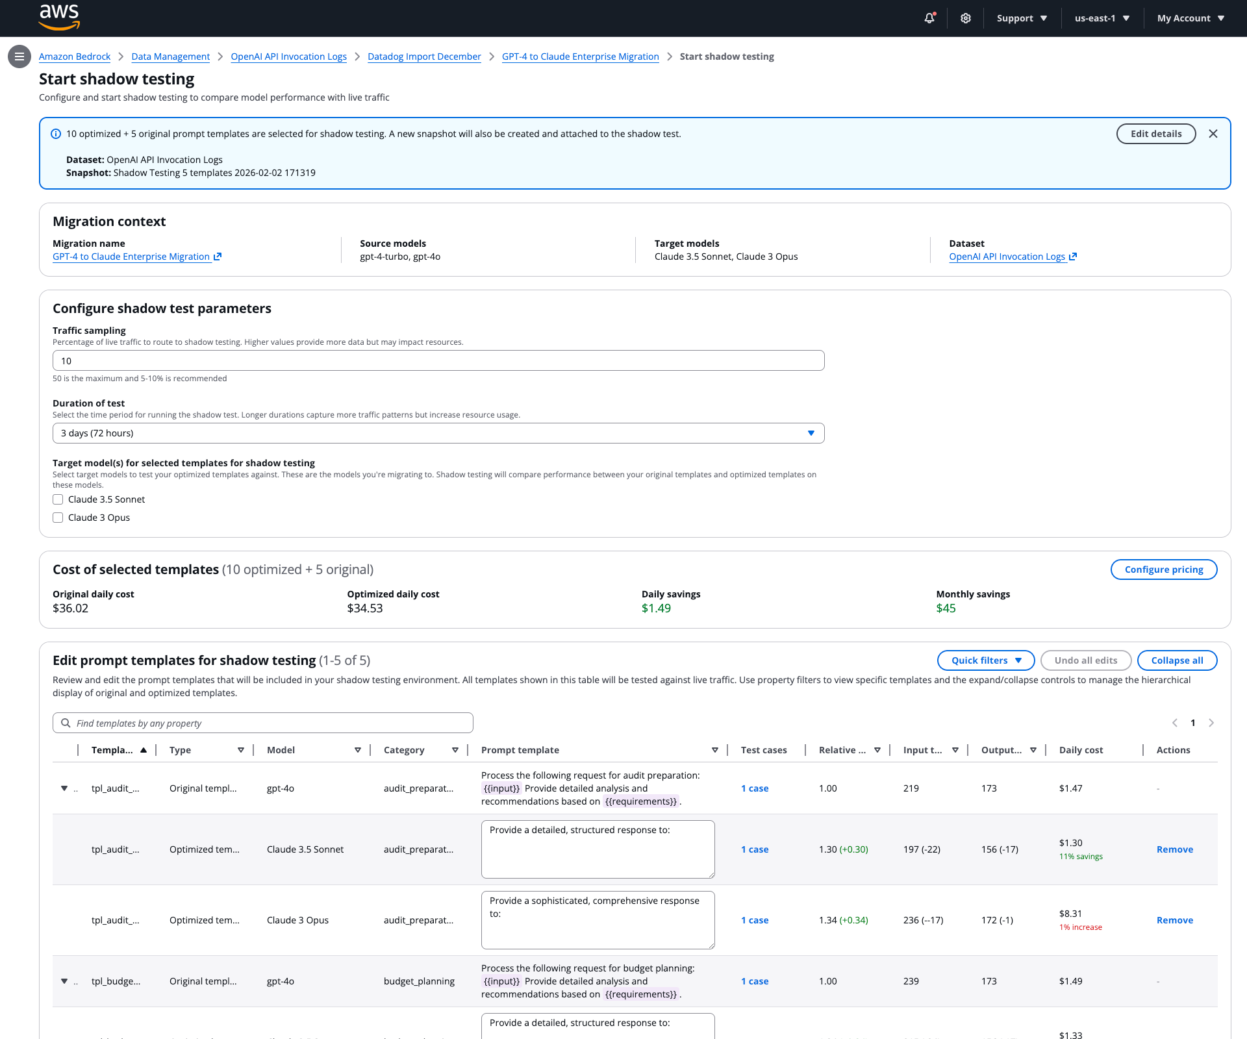Go to the previous page of templates
1247x1039 pixels.
(1174, 723)
